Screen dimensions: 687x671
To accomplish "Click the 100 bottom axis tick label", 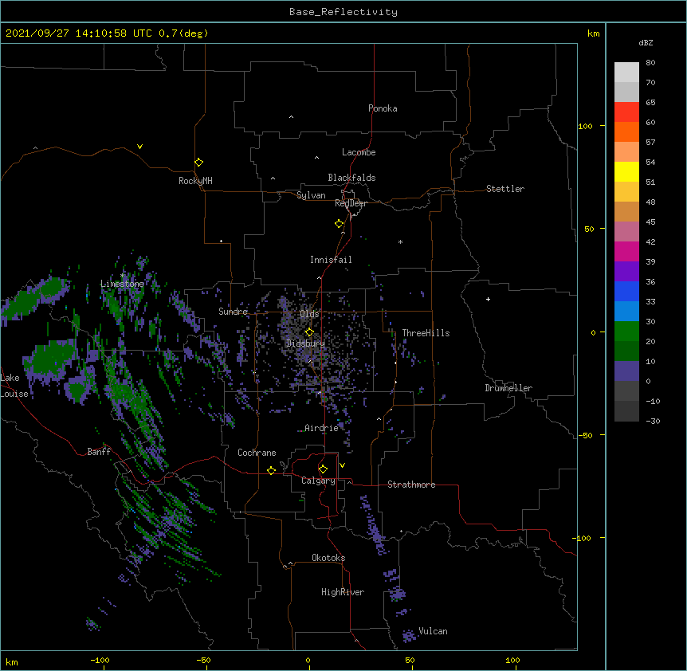I will pos(512,661).
